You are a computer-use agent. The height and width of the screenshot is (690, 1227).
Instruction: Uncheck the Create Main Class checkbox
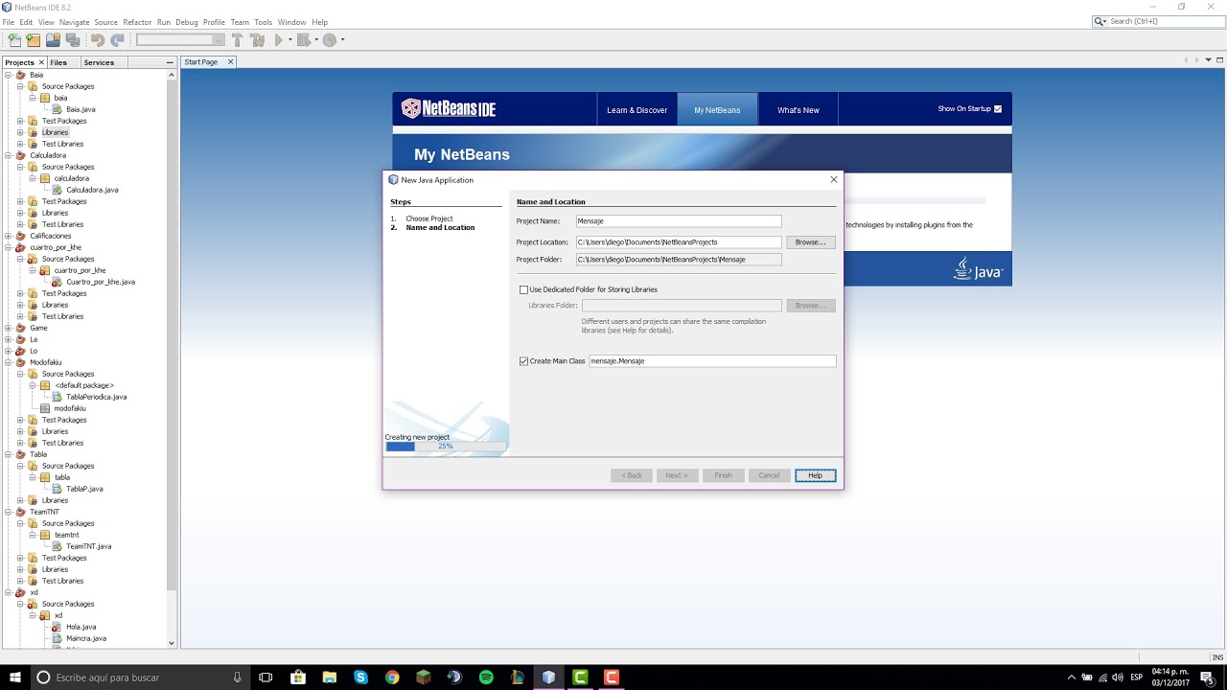[x=523, y=361]
